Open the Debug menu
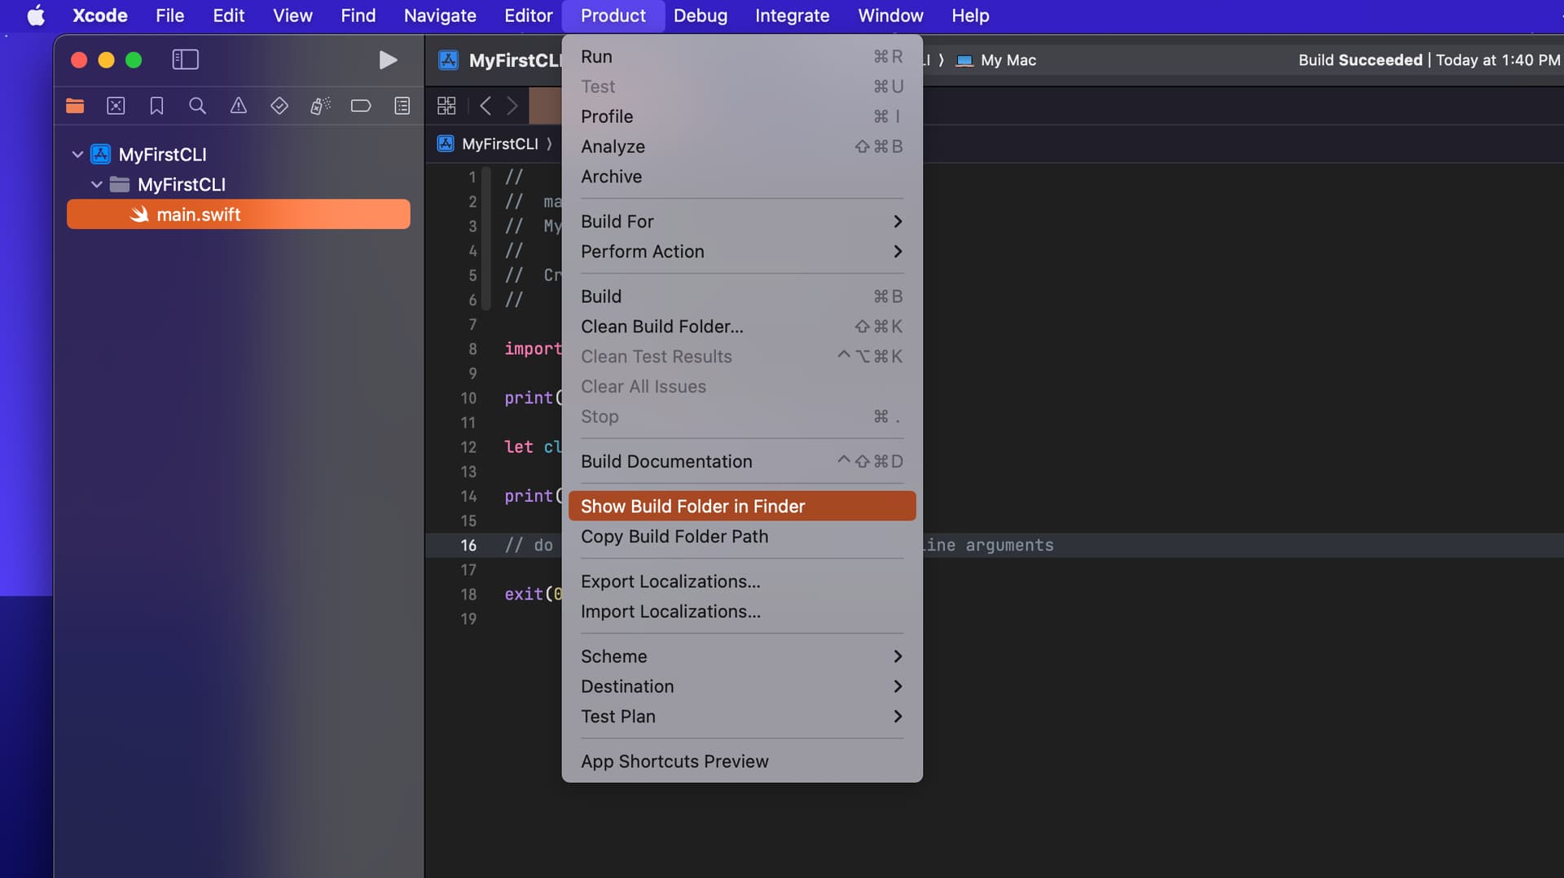The width and height of the screenshot is (1564, 878). point(701,15)
